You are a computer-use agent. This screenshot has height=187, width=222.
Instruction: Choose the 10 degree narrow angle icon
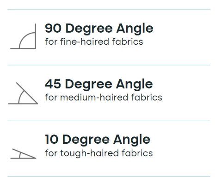pos(23,154)
